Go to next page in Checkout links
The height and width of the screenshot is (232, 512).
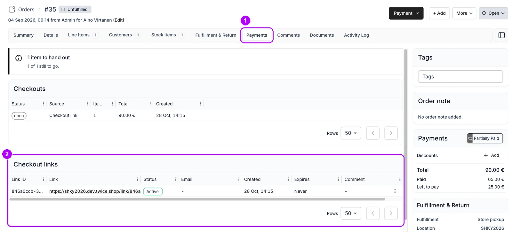(x=391, y=213)
